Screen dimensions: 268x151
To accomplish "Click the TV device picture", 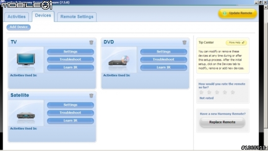I will 26,60.
